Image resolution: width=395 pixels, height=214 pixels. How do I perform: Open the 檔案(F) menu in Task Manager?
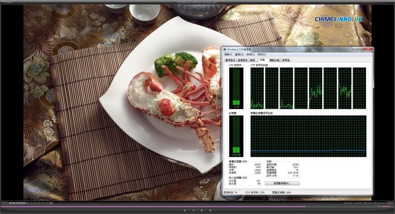228,54
